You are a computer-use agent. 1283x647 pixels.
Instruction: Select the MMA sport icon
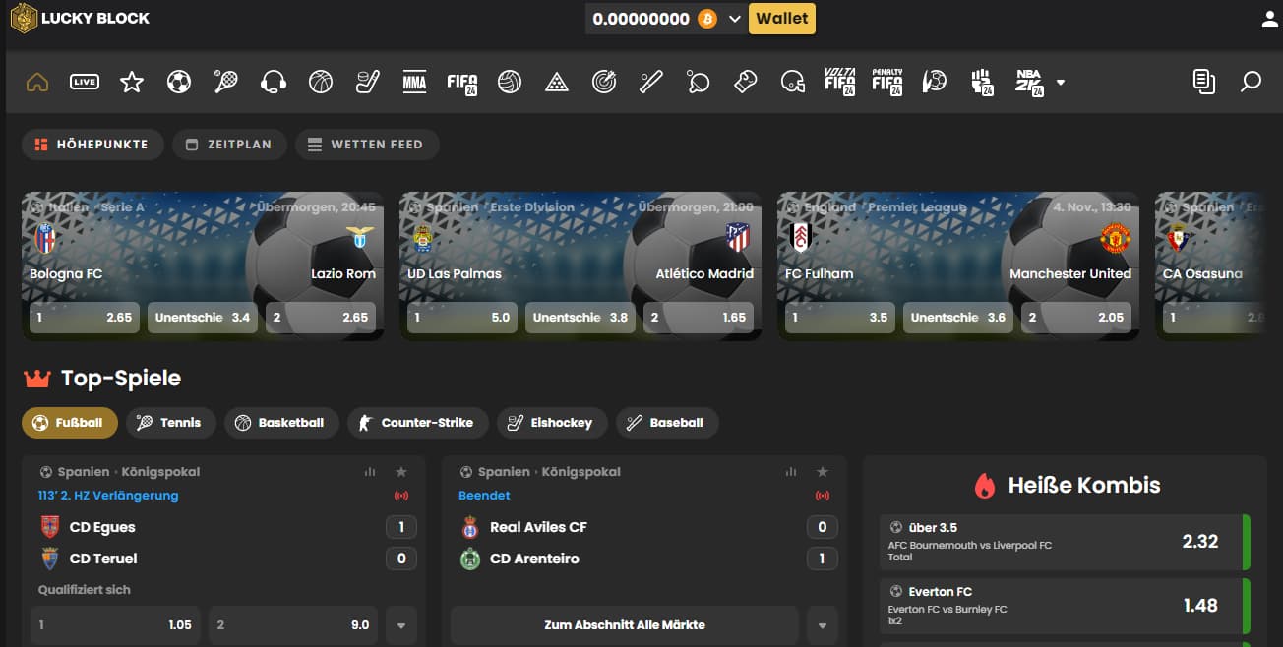coord(414,83)
